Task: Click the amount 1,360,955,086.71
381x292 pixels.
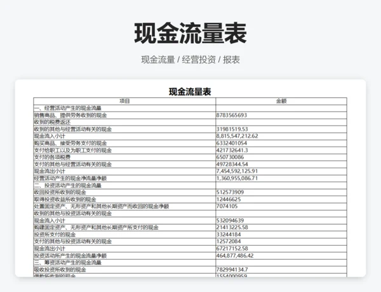Action: [x=237, y=178]
